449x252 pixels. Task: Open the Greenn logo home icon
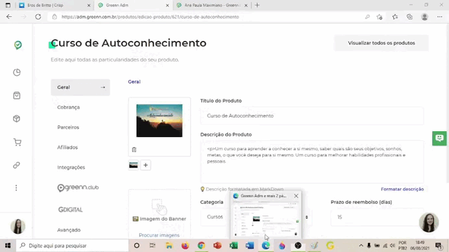pos(18,45)
